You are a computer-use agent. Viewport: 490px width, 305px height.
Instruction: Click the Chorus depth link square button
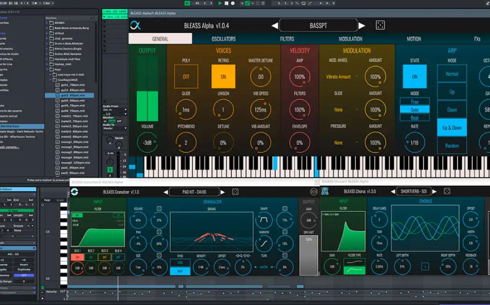425,266
